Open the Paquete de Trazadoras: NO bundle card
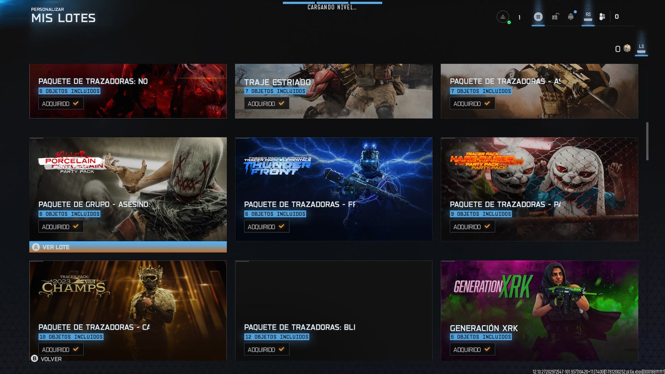Screen dimensions: 665x374 coord(128,91)
